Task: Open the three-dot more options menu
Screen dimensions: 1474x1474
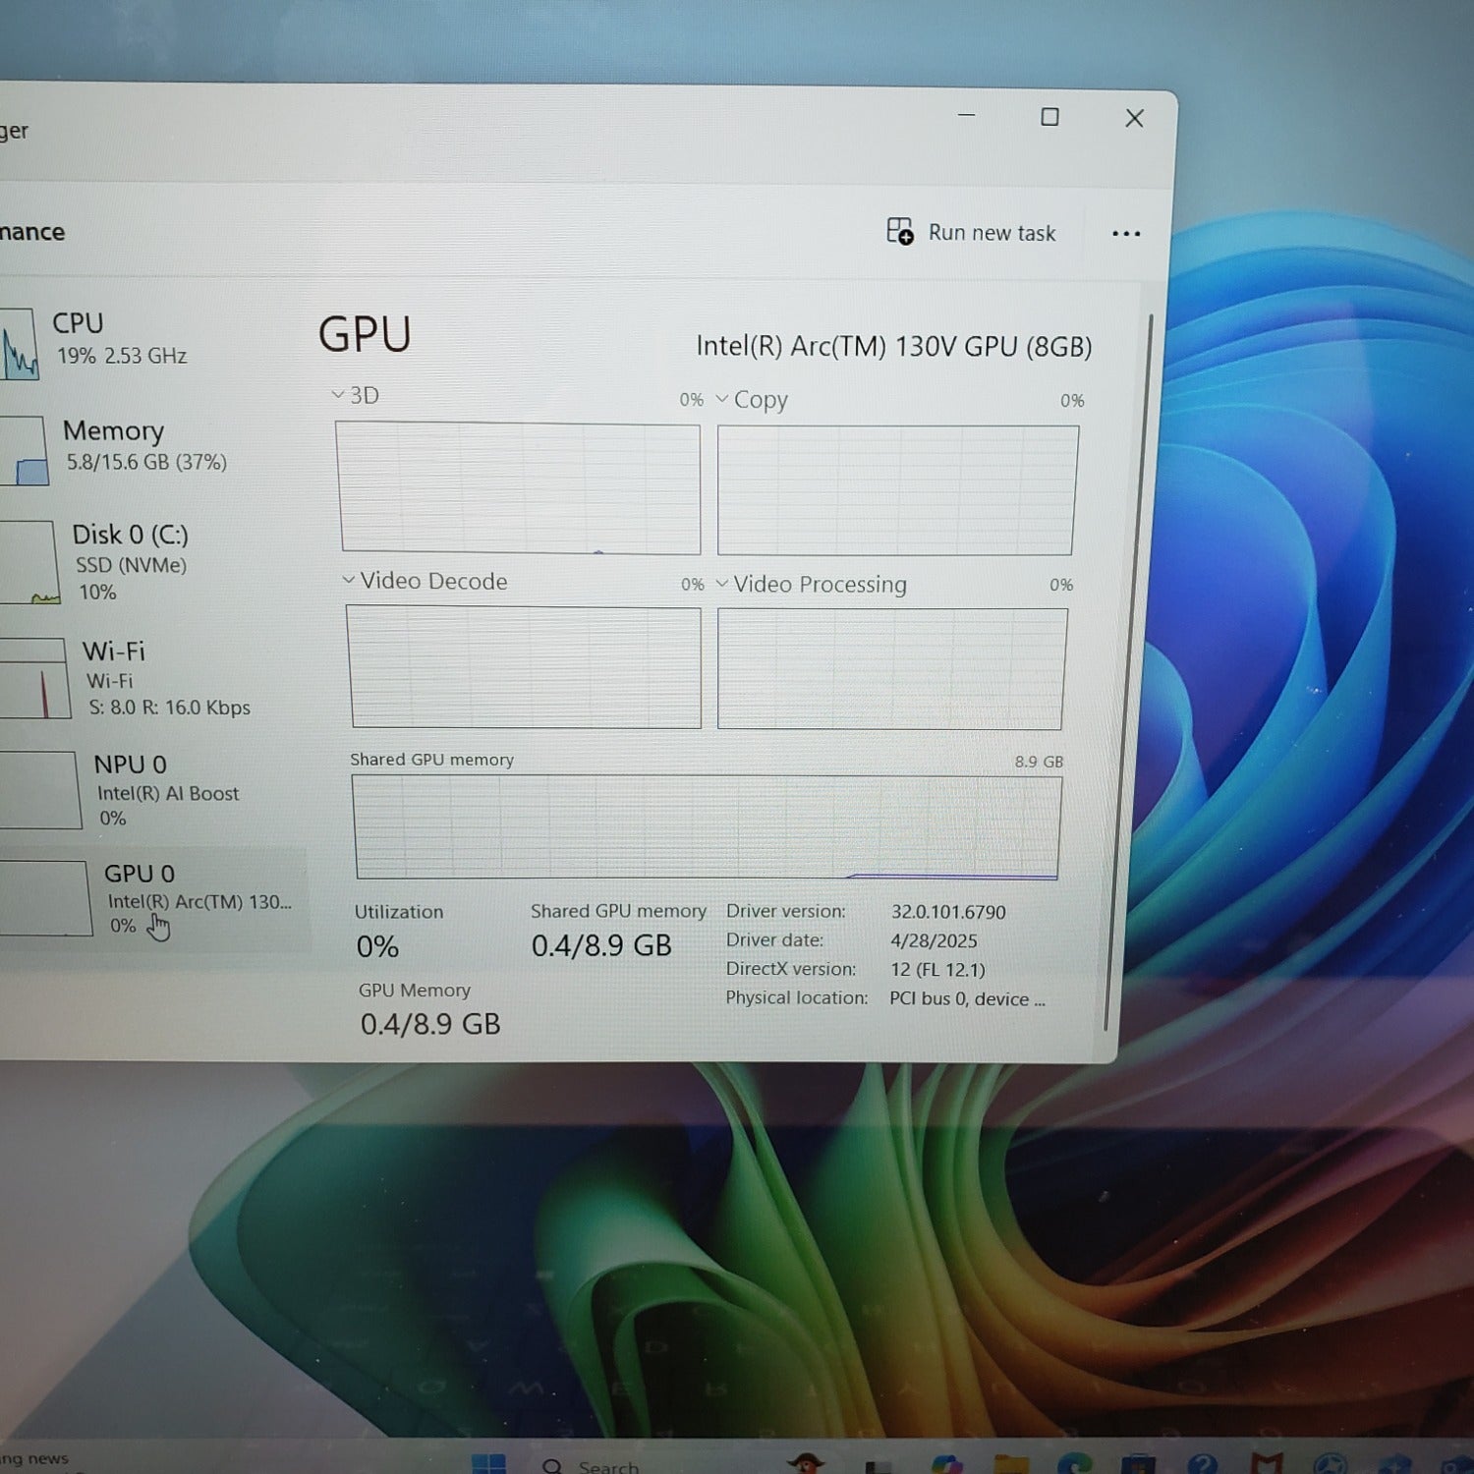Action: pyautogui.click(x=1126, y=234)
